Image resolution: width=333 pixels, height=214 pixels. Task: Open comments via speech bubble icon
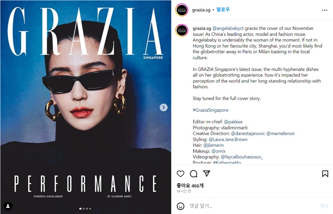pyautogui.click(x=194, y=174)
